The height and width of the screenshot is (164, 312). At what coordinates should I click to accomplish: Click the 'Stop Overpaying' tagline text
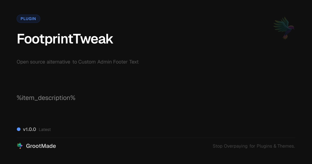(230, 146)
